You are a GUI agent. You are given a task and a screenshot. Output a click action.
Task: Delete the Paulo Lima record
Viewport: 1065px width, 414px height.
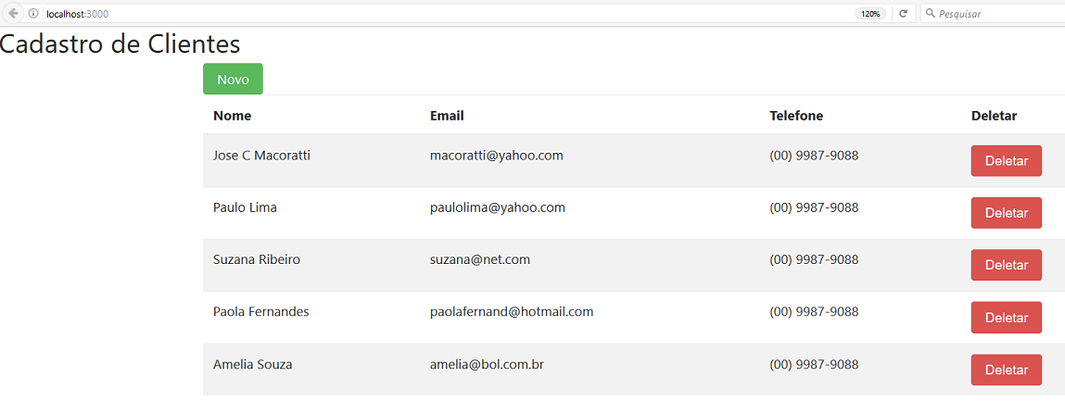1006,213
